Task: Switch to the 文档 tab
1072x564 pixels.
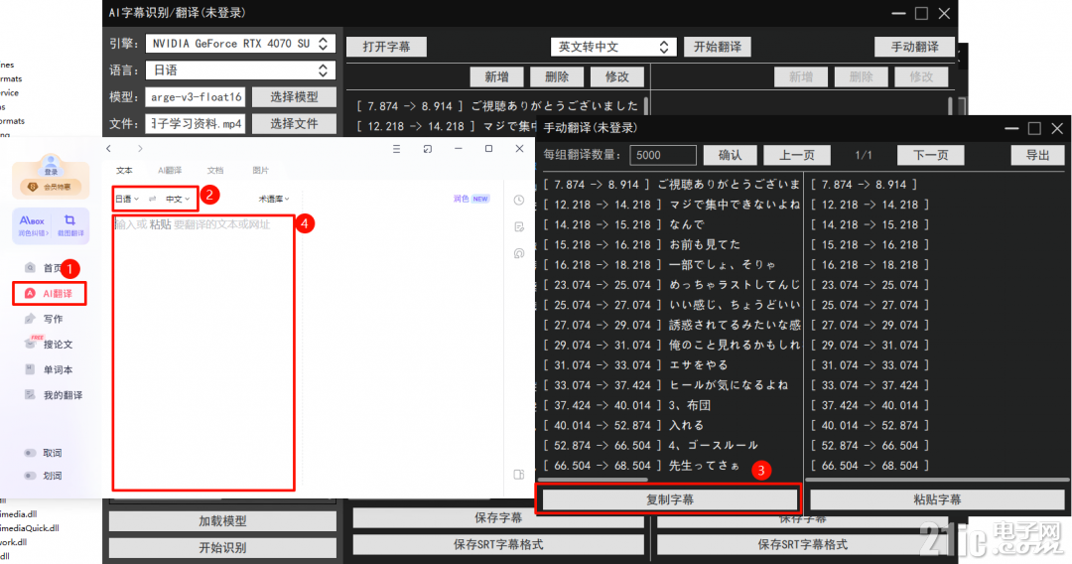Action: click(215, 170)
